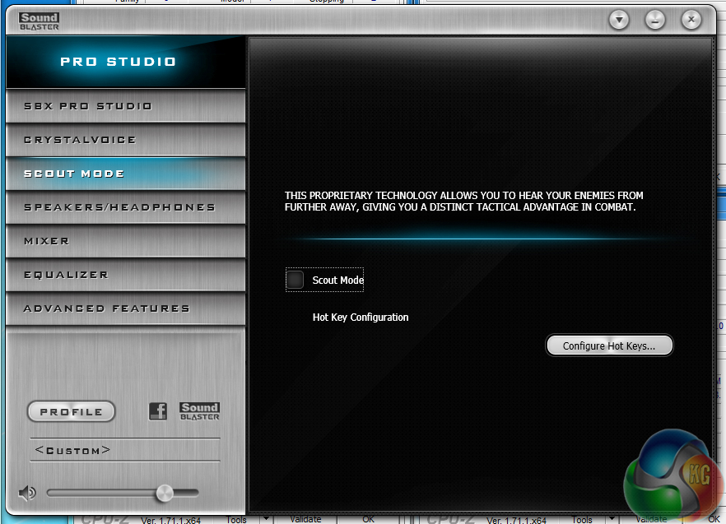The width and height of the screenshot is (726, 524).
Task: Open the title bar dropdown arrow menu
Action: click(619, 20)
